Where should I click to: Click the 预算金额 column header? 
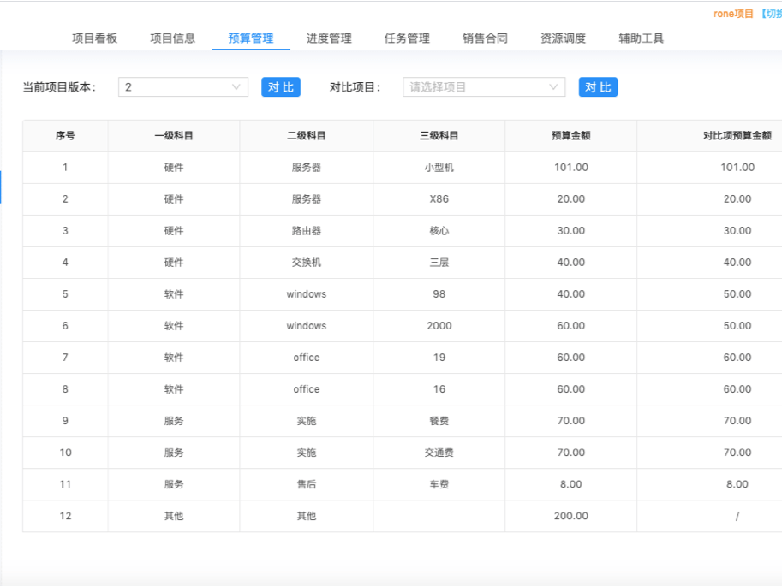[x=570, y=136]
